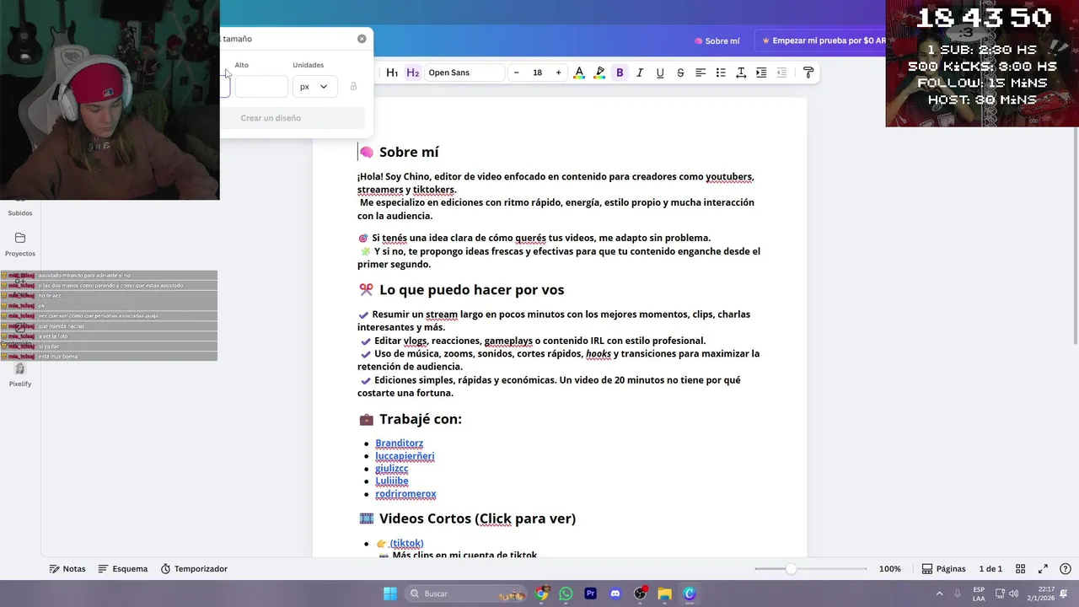
Task: Open the text color picker
Action: pos(579,73)
